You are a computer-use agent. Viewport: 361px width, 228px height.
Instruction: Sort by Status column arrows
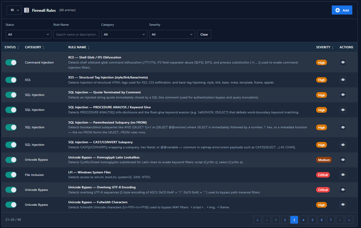pos(18,47)
